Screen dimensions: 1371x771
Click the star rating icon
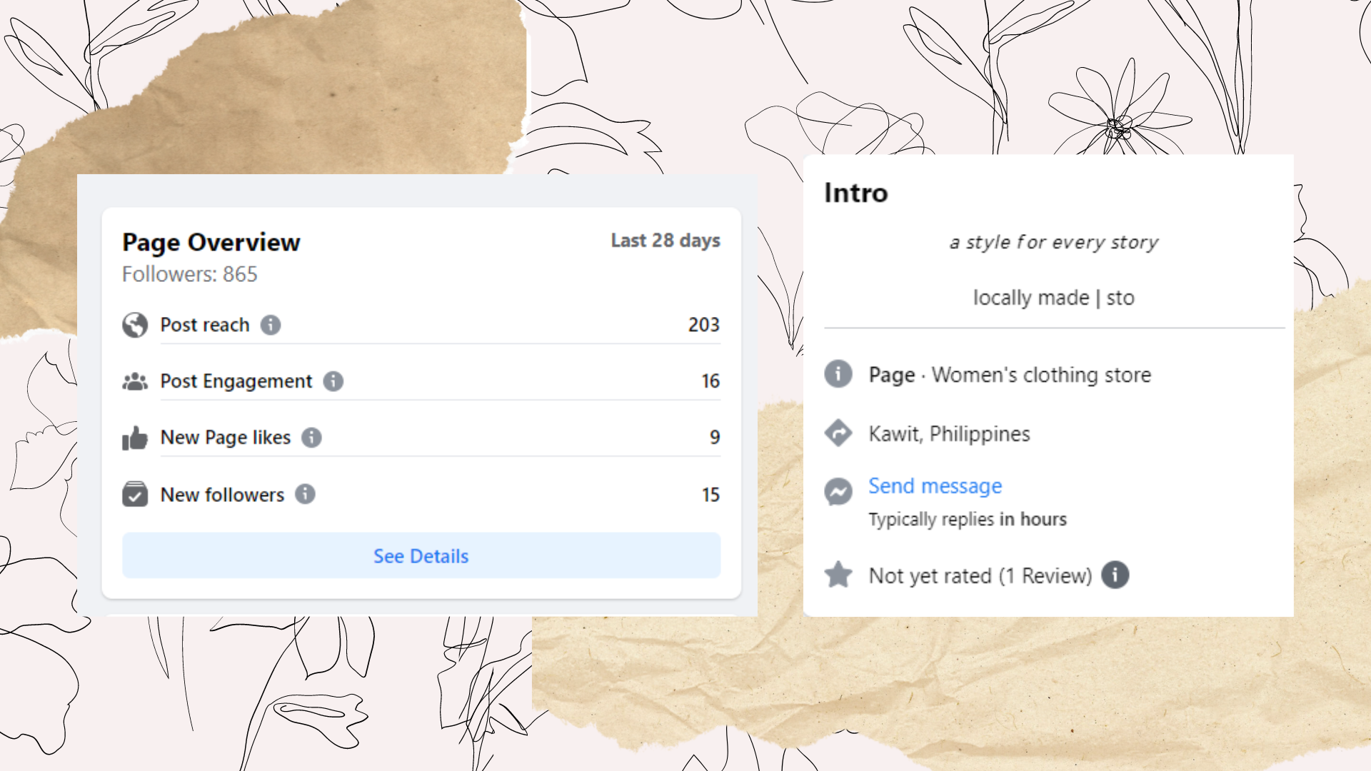(x=838, y=575)
